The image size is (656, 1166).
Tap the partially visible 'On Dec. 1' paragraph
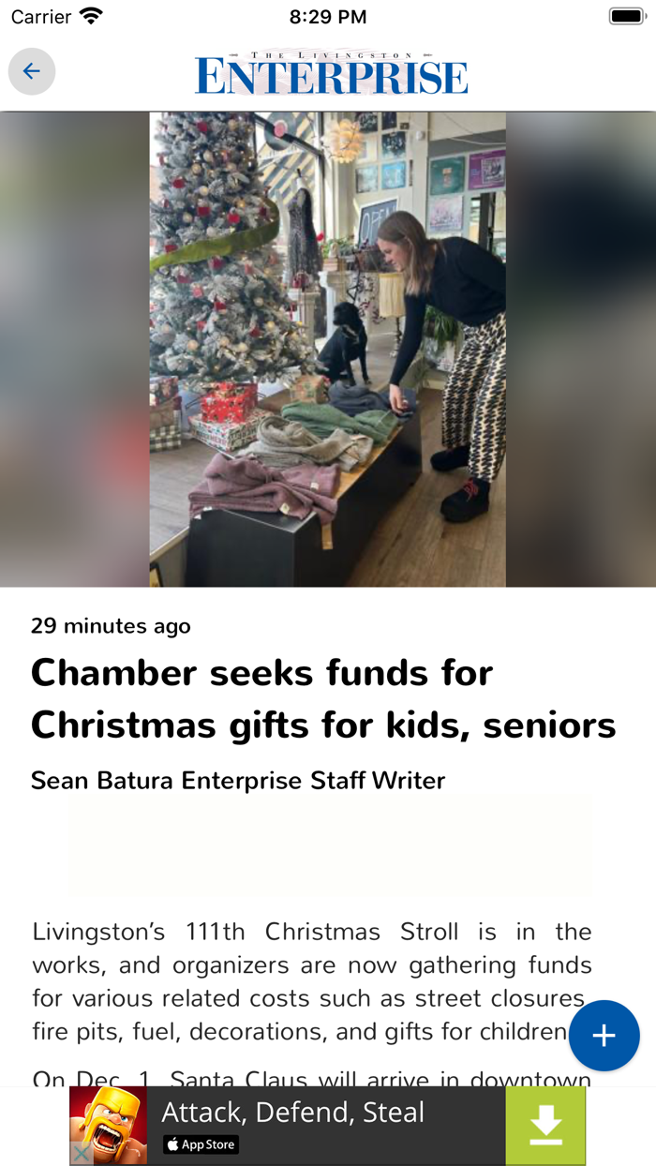(312, 1078)
